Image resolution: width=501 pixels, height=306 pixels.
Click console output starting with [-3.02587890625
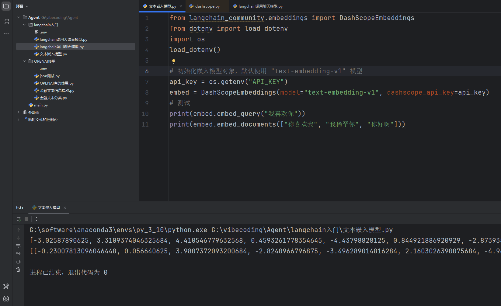coord(265,241)
